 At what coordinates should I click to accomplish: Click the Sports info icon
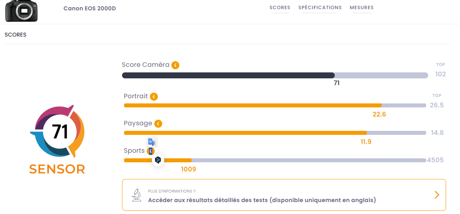click(x=150, y=151)
